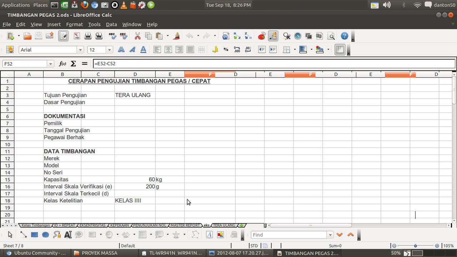
Task: Toggle the grid lines button
Action: (x=340, y=50)
